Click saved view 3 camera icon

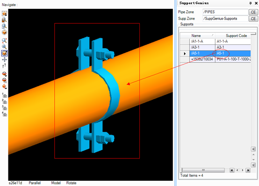point(5,108)
